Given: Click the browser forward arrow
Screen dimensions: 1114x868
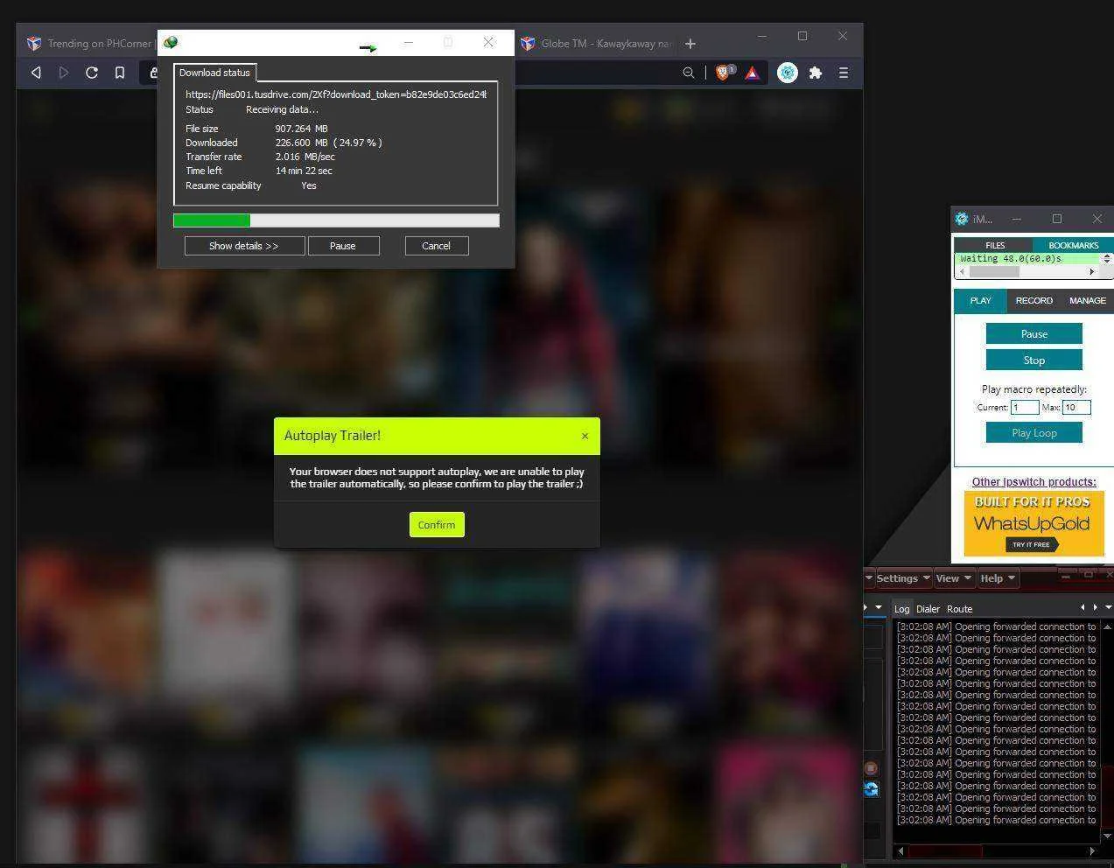Looking at the screenshot, I should tap(64, 73).
